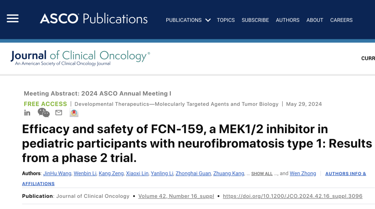Open the Authors navigation item
375x209 pixels.
click(x=287, y=20)
